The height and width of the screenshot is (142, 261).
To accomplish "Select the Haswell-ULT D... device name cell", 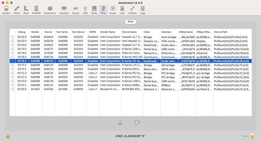I will point(132,37).
